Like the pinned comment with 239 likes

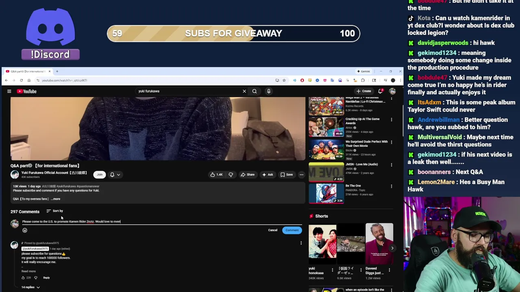pos(23,278)
